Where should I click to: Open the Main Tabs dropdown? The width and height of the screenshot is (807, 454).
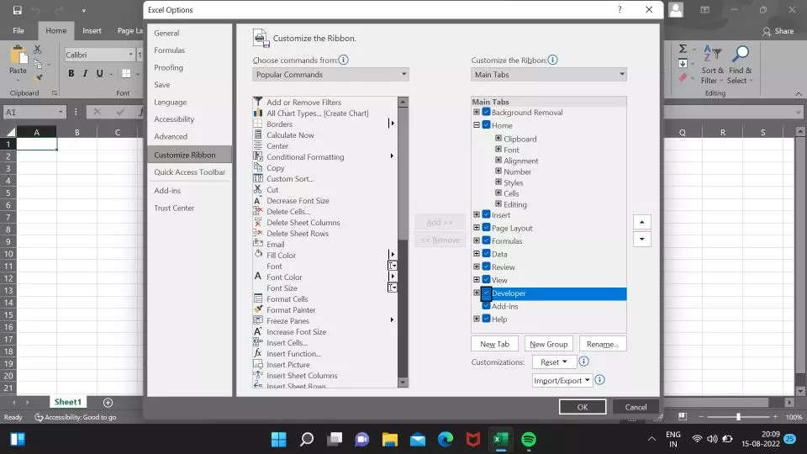click(x=549, y=75)
